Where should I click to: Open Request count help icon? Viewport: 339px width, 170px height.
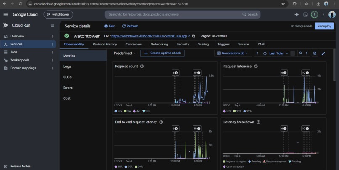tap(142, 66)
